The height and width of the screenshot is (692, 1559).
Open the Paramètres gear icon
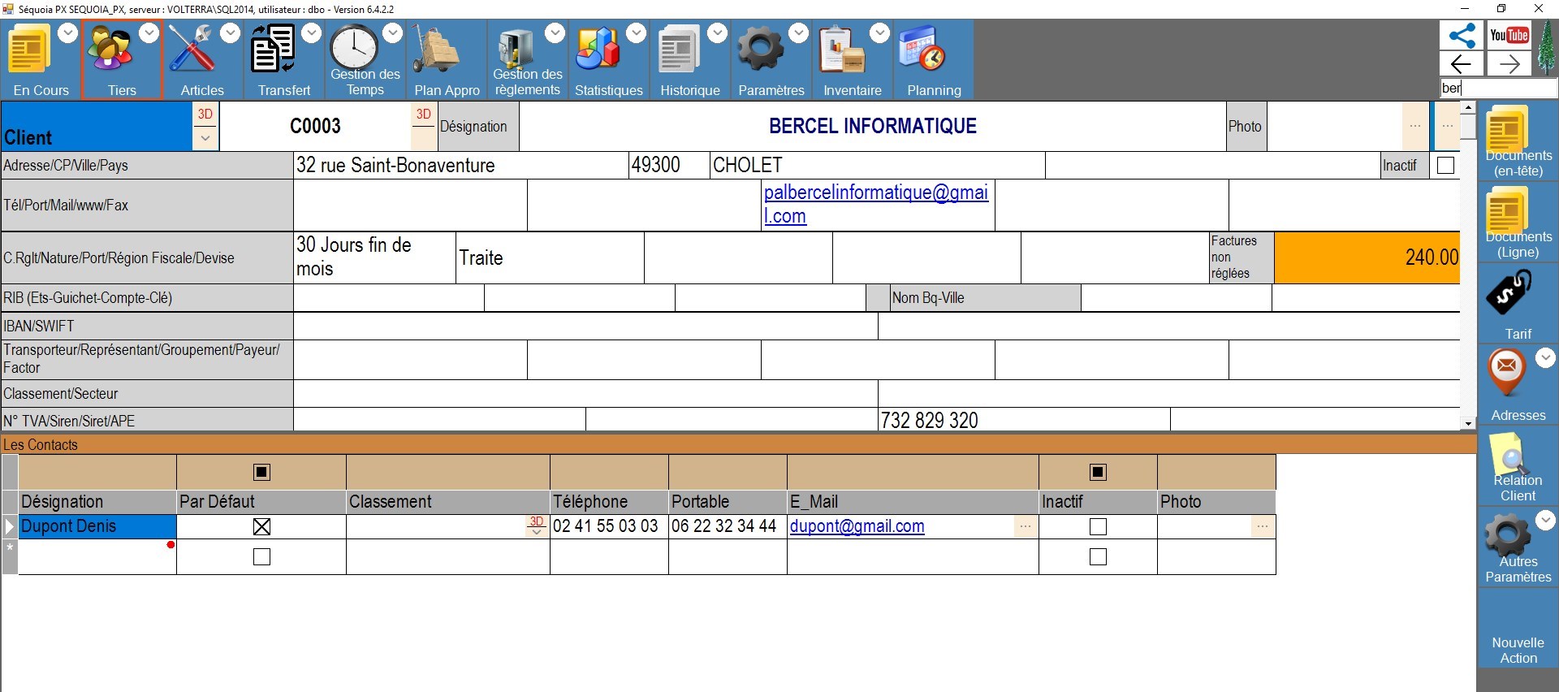760,49
